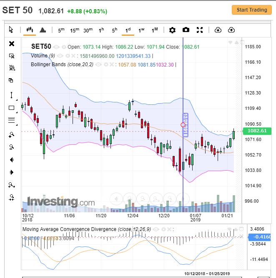Open chart settings gear in top toolbar
The width and height of the screenshot is (276, 278).
pyautogui.click(x=172, y=30)
